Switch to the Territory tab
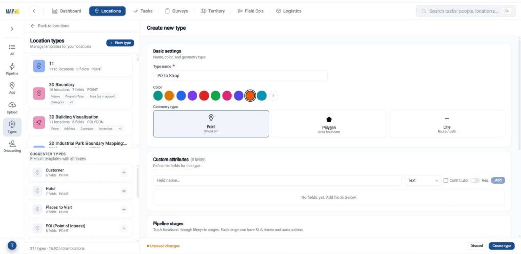The width and height of the screenshot is (521, 254). click(x=213, y=11)
